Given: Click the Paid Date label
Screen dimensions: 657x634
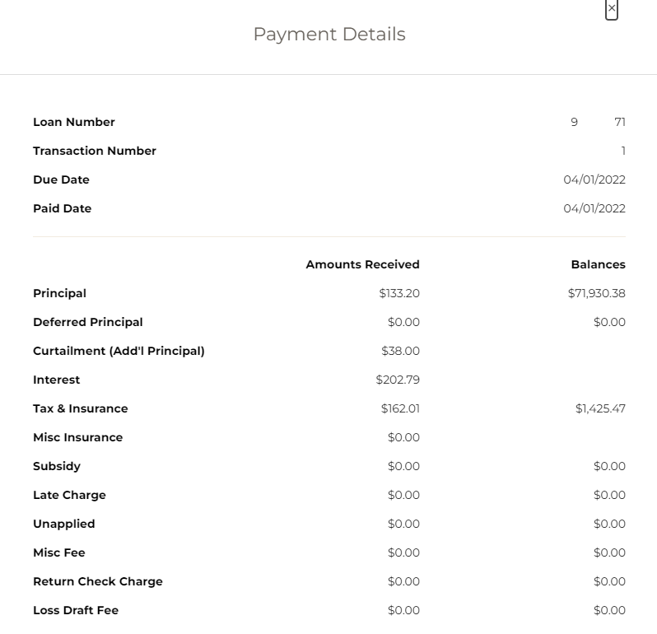Looking at the screenshot, I should (63, 208).
